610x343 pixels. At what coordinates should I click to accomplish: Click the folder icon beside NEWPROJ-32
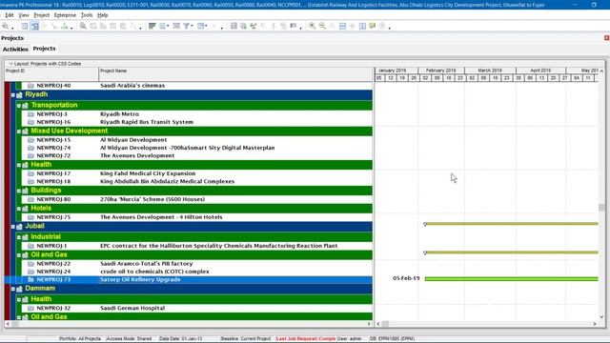point(31,308)
